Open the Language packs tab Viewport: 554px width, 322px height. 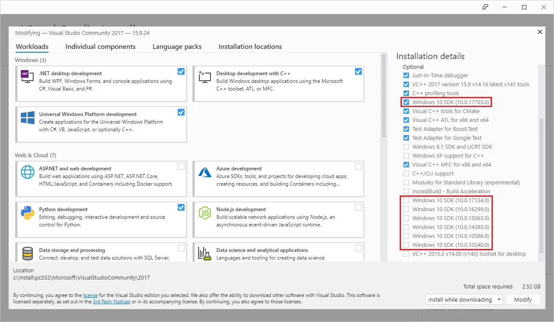pyautogui.click(x=177, y=47)
